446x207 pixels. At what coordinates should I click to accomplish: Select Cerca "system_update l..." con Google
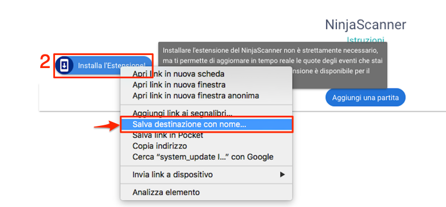point(203,157)
